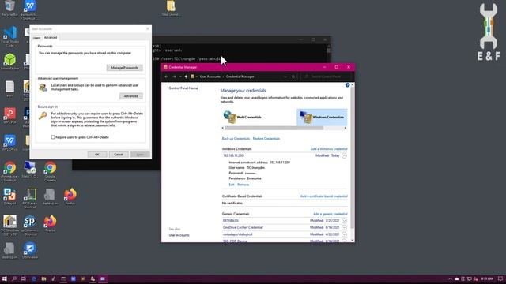Click Restore Credentials link

click(x=266, y=139)
